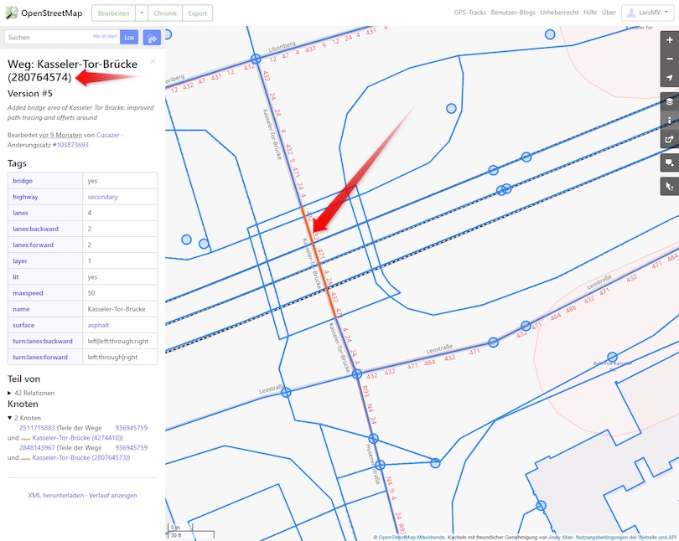Click the lanes tag key
Image resolution: width=679 pixels, height=541 pixels.
(x=20, y=213)
